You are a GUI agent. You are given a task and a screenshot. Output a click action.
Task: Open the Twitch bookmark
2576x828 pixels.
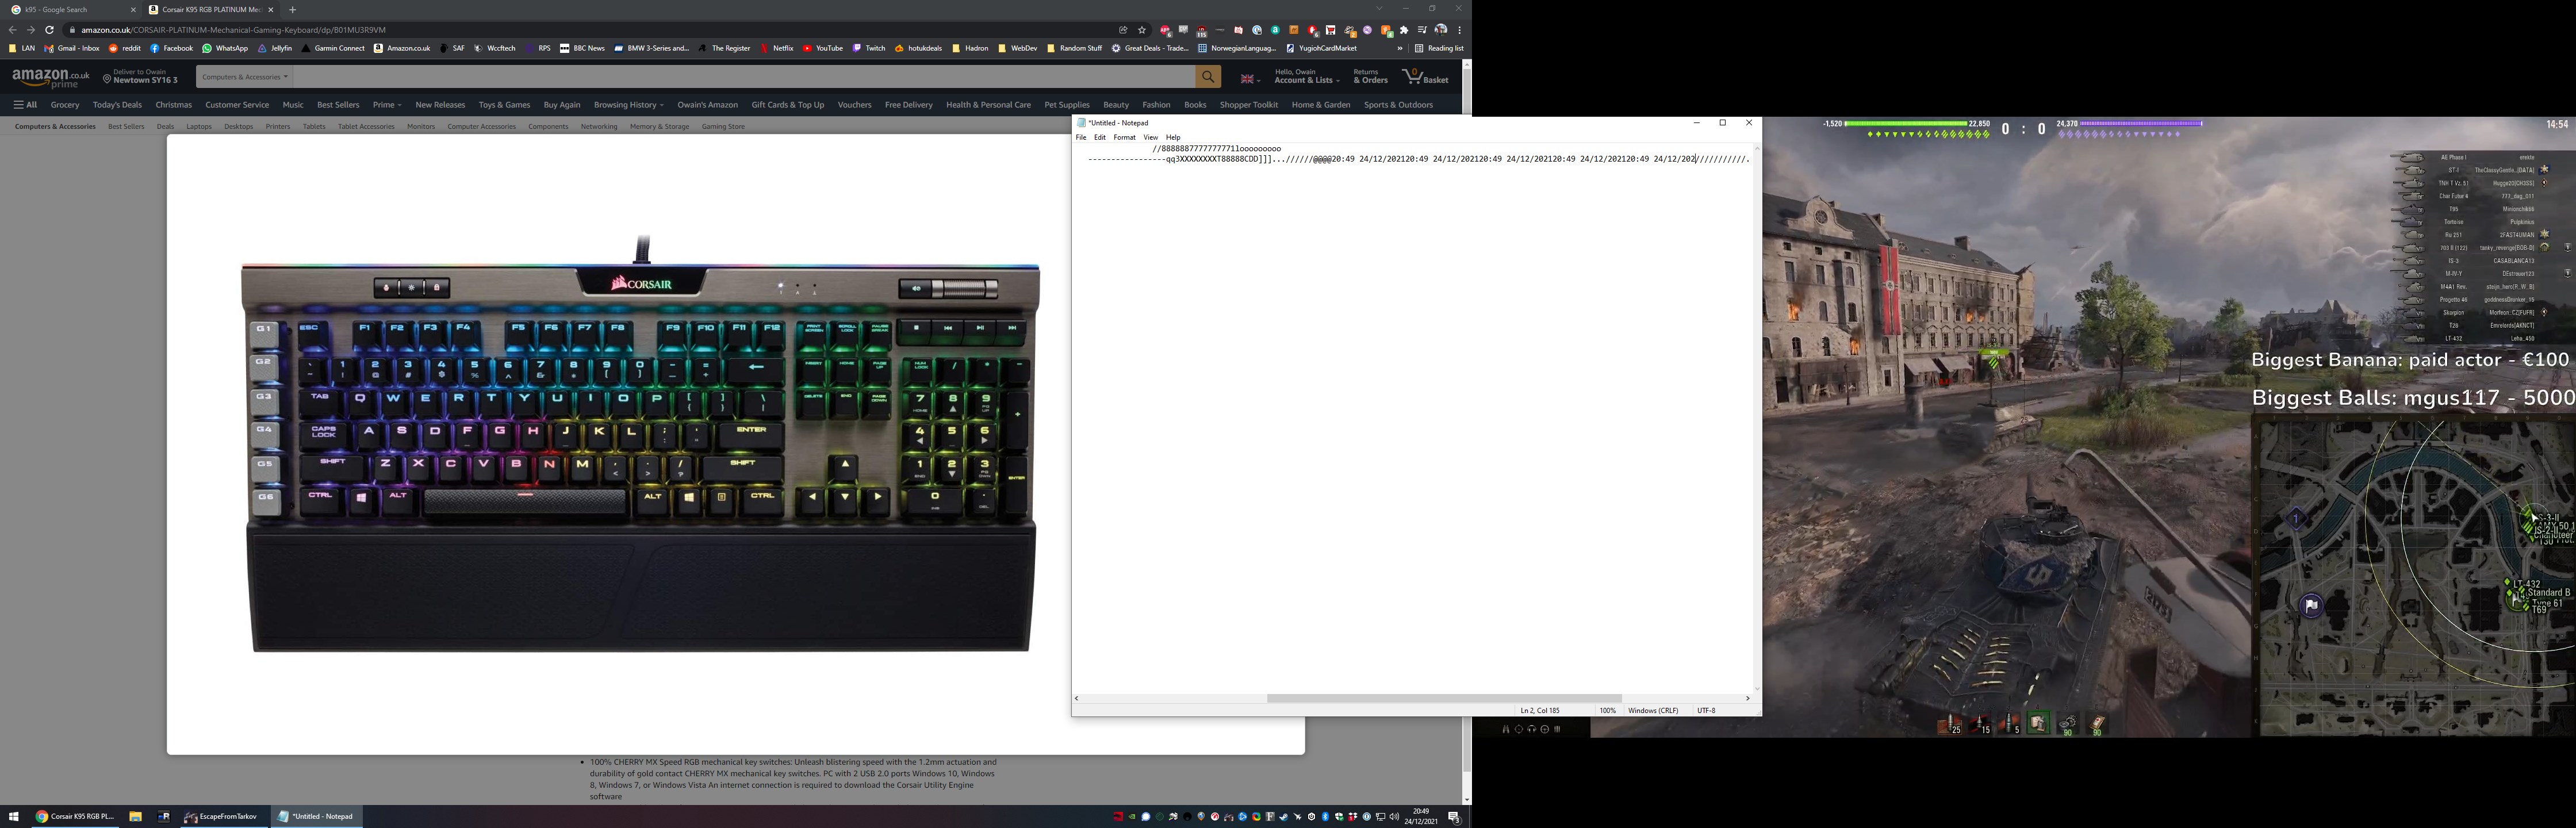pyautogui.click(x=869, y=48)
